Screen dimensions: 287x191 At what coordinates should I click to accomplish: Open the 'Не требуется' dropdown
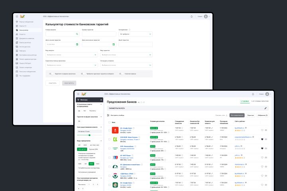136,34
